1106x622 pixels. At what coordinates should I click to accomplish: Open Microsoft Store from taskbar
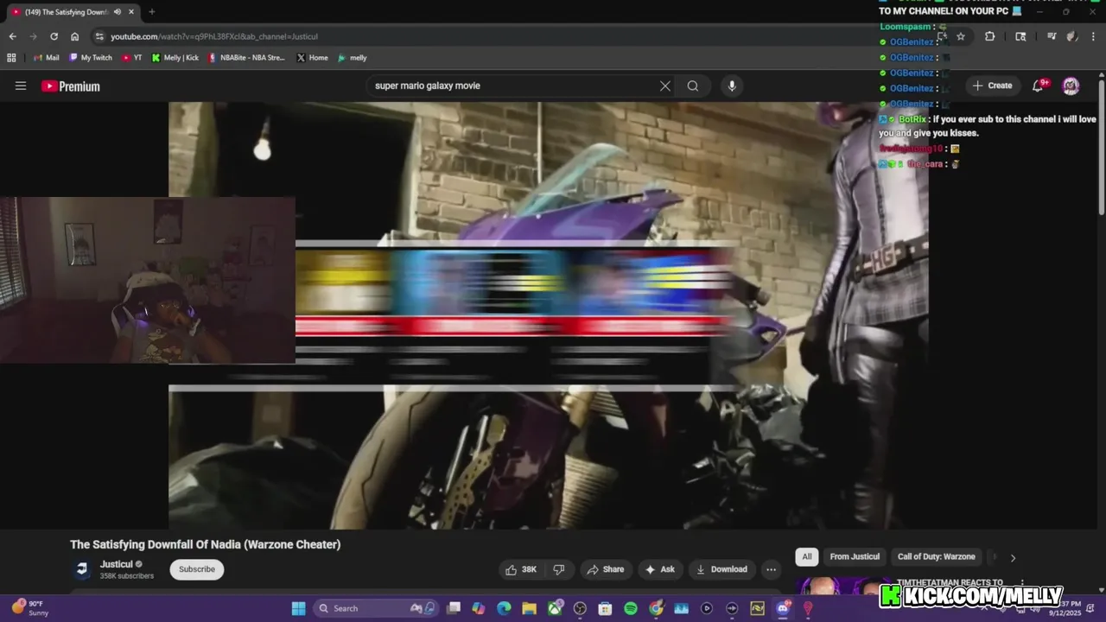point(606,608)
